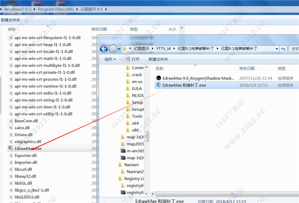This screenshot has width=299, height=203.
Task: Click the search box in front window
Action: pyautogui.click(x=294, y=49)
